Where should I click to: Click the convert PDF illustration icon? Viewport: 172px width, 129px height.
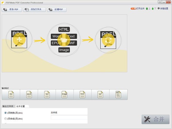coord(108,40)
